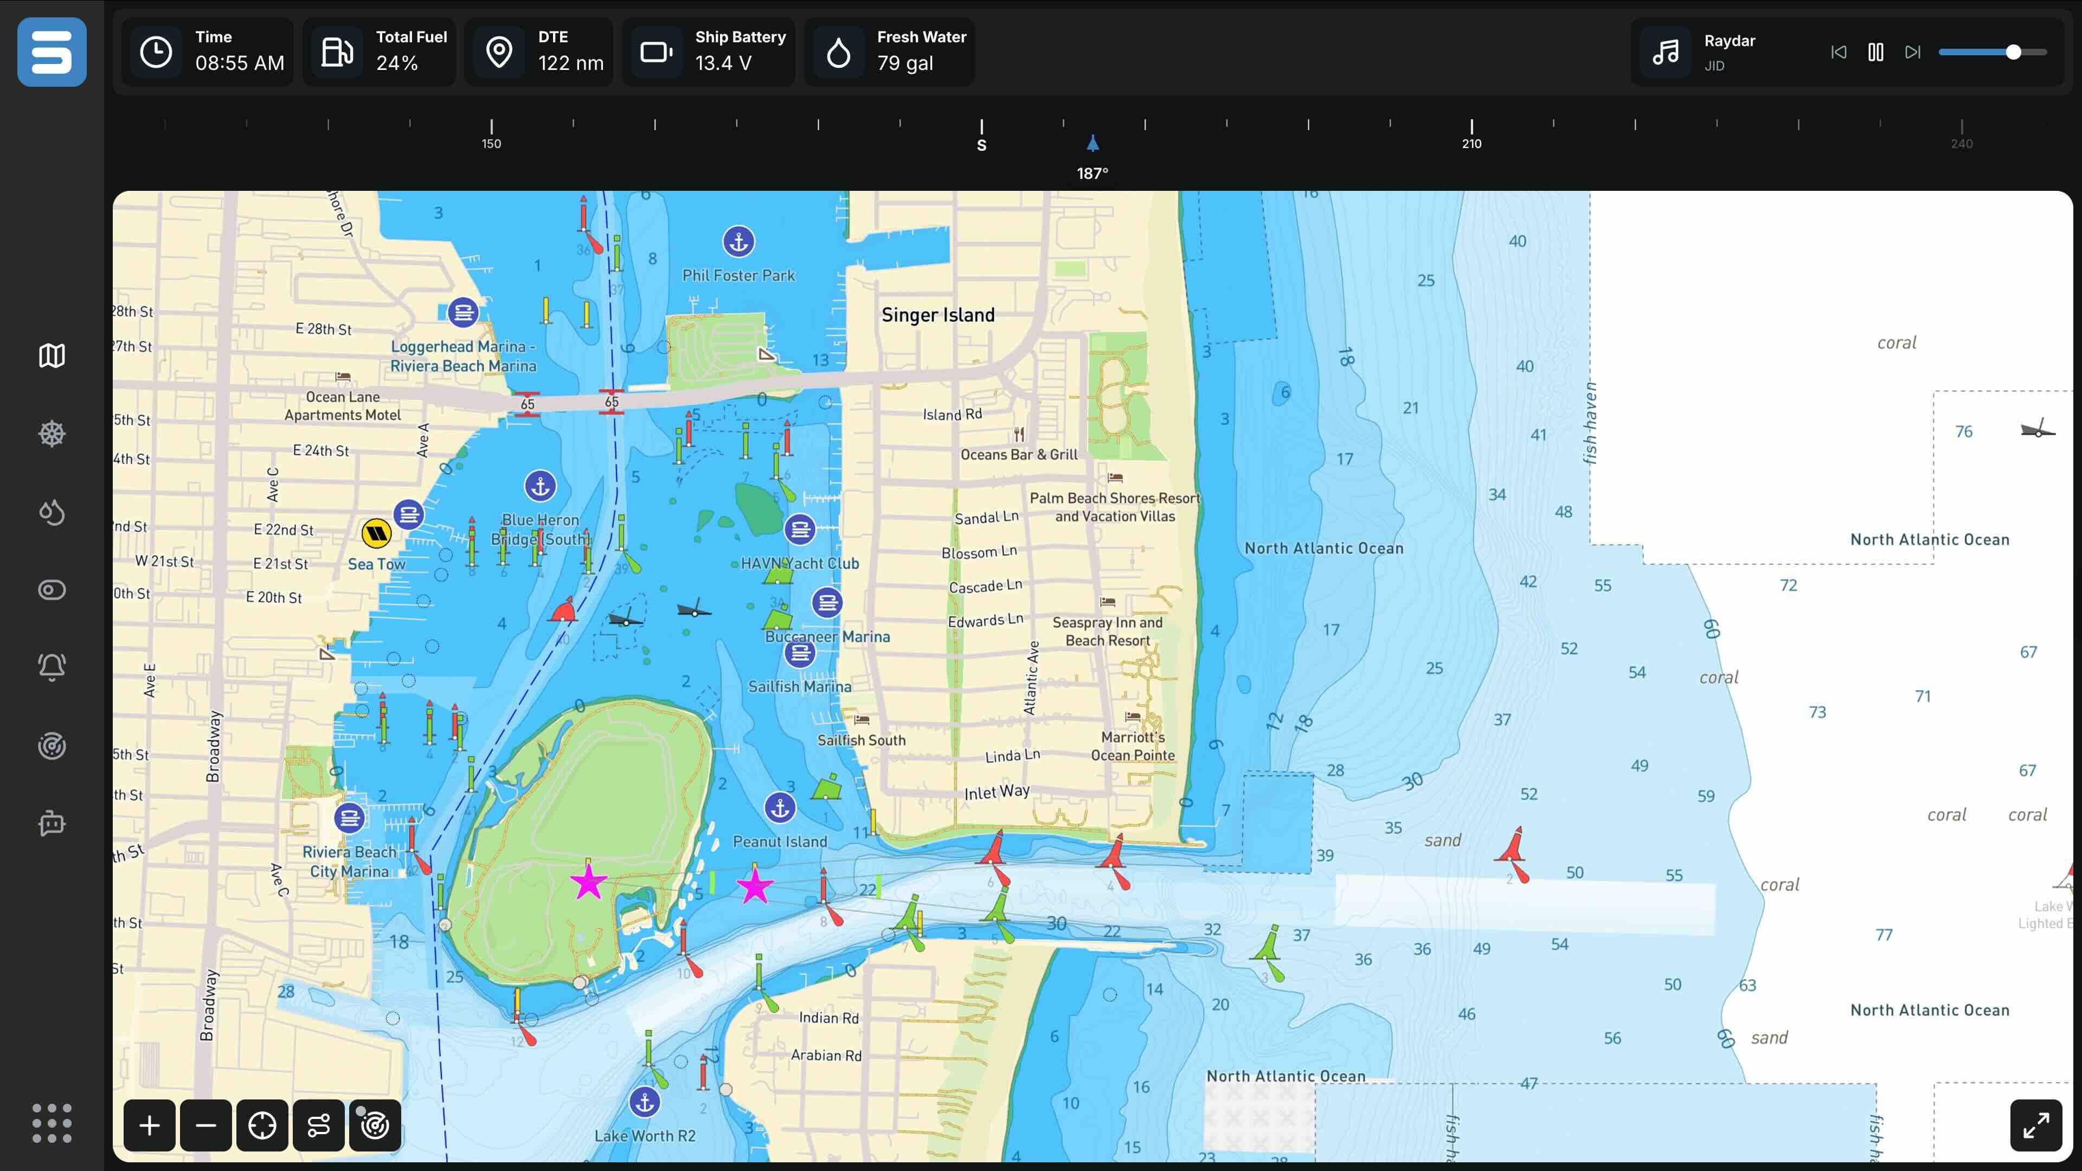The width and height of the screenshot is (2082, 1171).
Task: Pause the Raydar track
Action: [x=1876, y=53]
